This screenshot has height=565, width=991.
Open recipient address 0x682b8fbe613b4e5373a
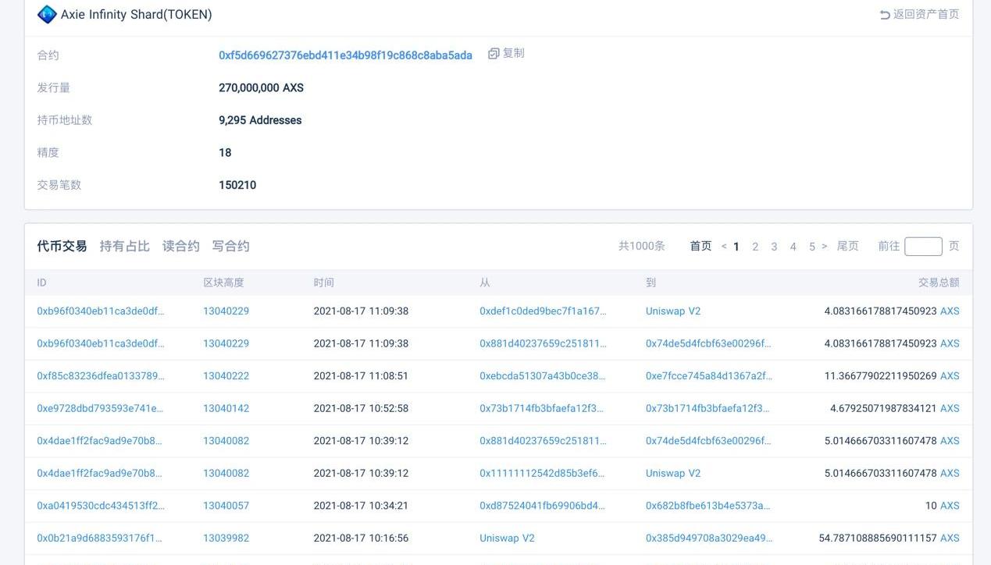708,506
